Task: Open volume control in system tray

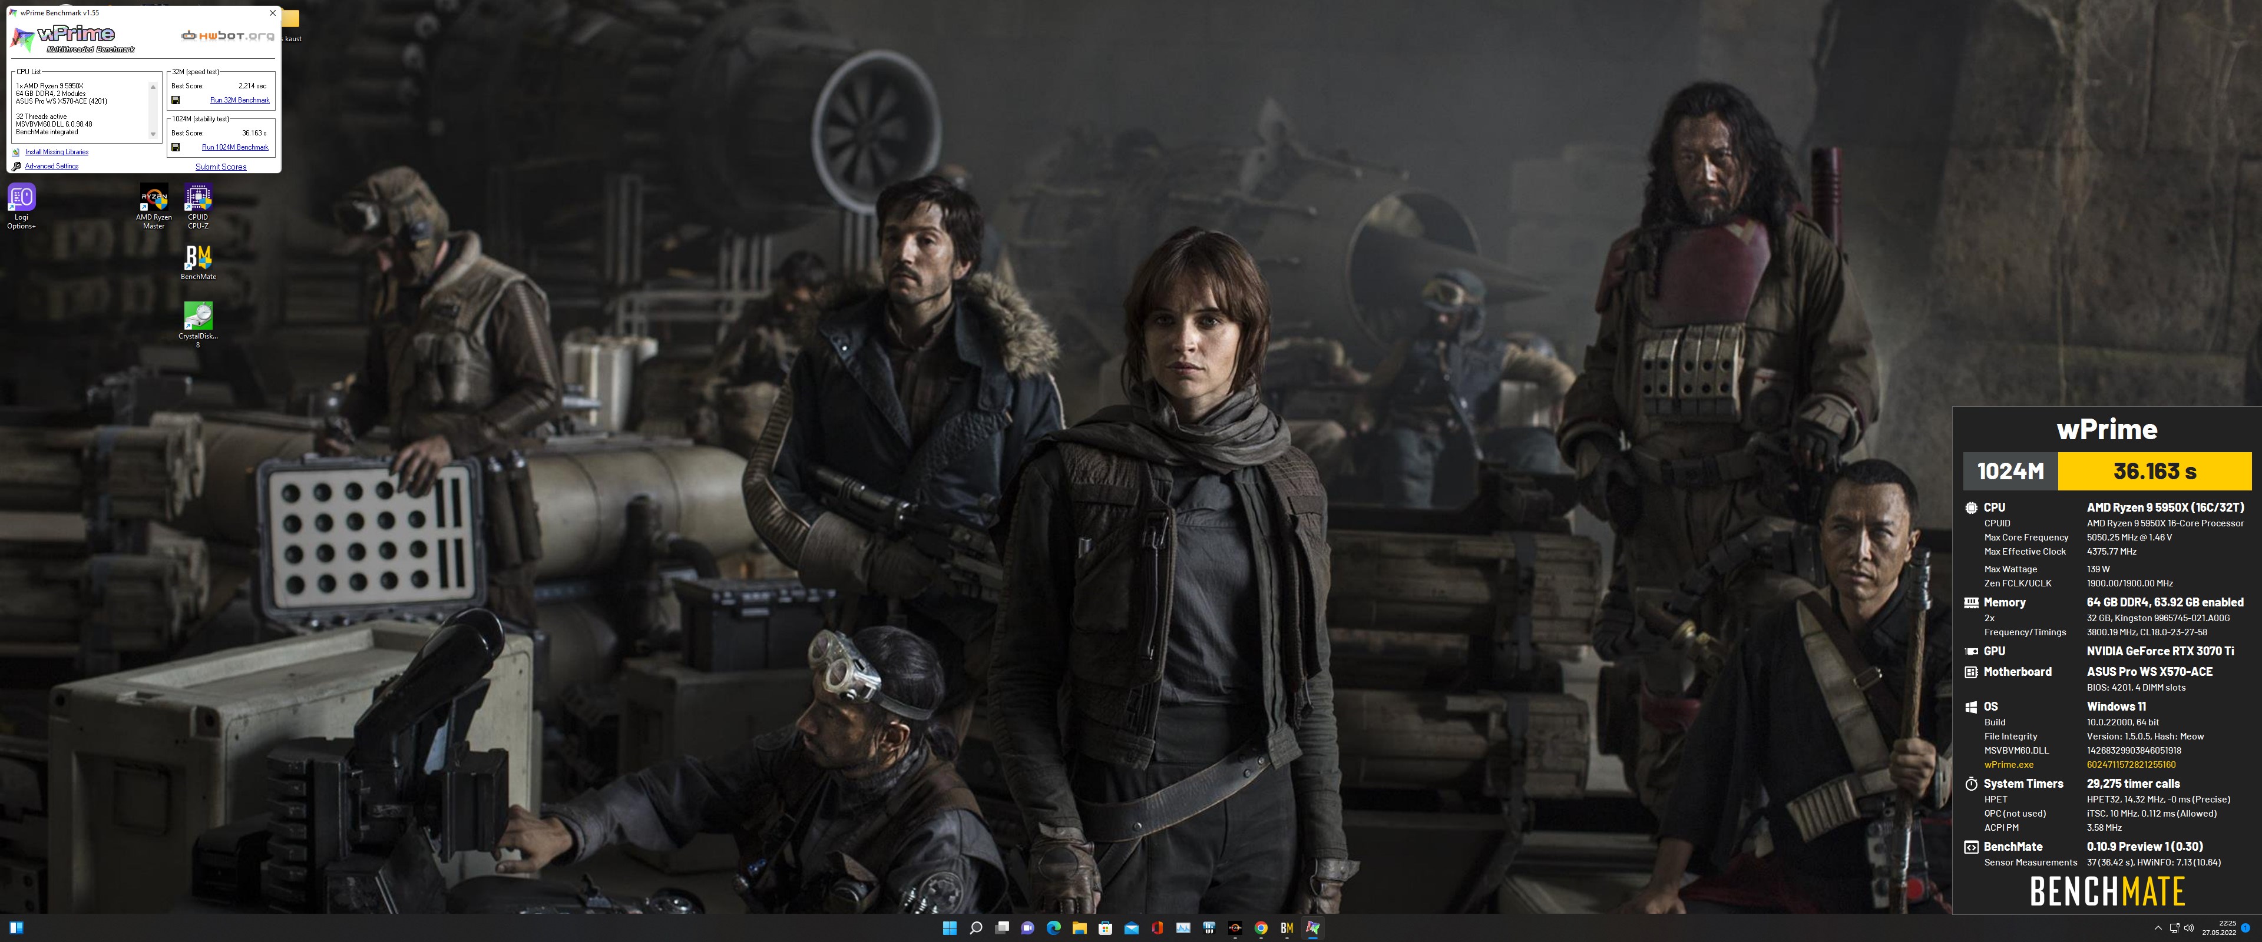Action: click(2188, 928)
